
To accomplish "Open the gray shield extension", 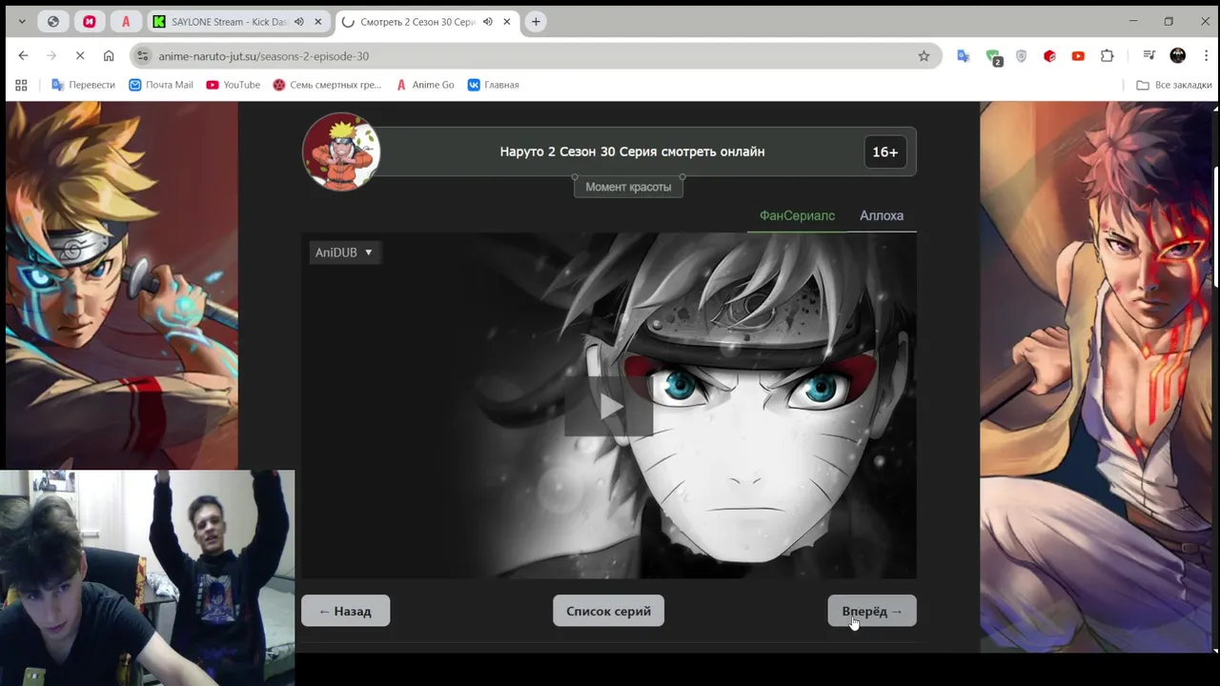I will [1022, 56].
